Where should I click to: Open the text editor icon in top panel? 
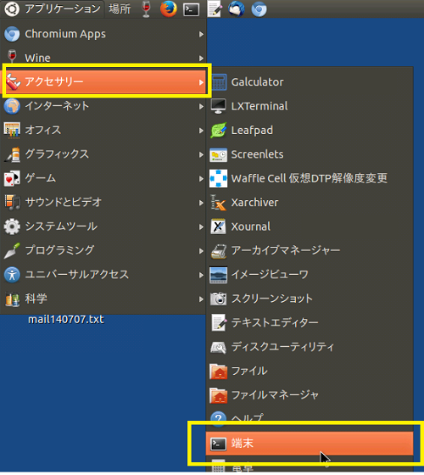pyautogui.click(x=214, y=8)
